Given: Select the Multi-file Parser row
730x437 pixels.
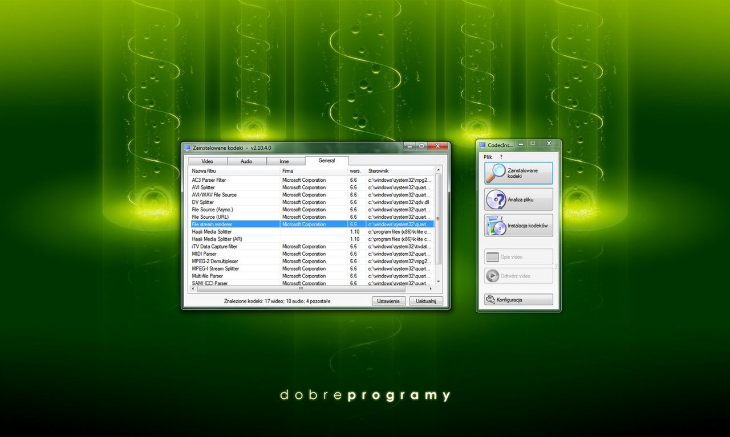Looking at the screenshot, I should coord(312,276).
